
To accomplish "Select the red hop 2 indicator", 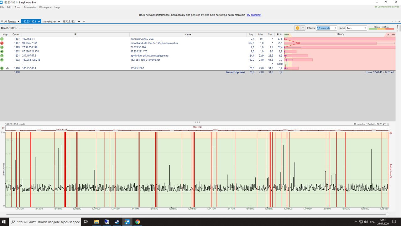I will coord(2,43).
